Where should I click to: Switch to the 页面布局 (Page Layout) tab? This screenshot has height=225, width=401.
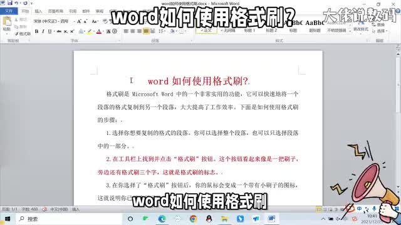[56, 11]
